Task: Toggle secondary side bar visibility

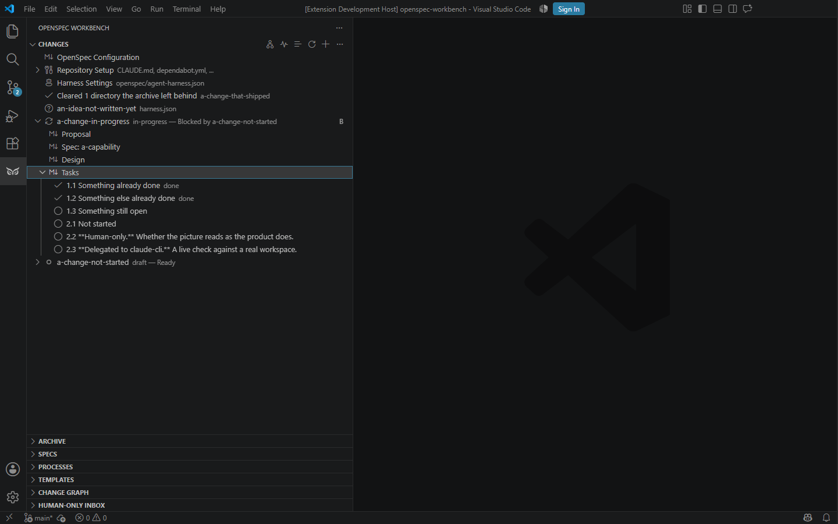Action: point(733,9)
